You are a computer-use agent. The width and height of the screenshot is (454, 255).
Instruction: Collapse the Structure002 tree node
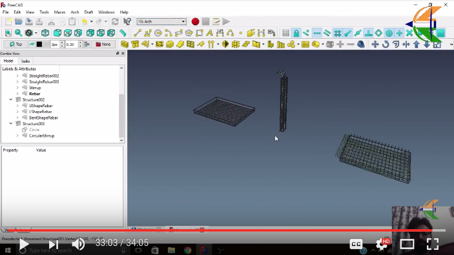tap(11, 99)
